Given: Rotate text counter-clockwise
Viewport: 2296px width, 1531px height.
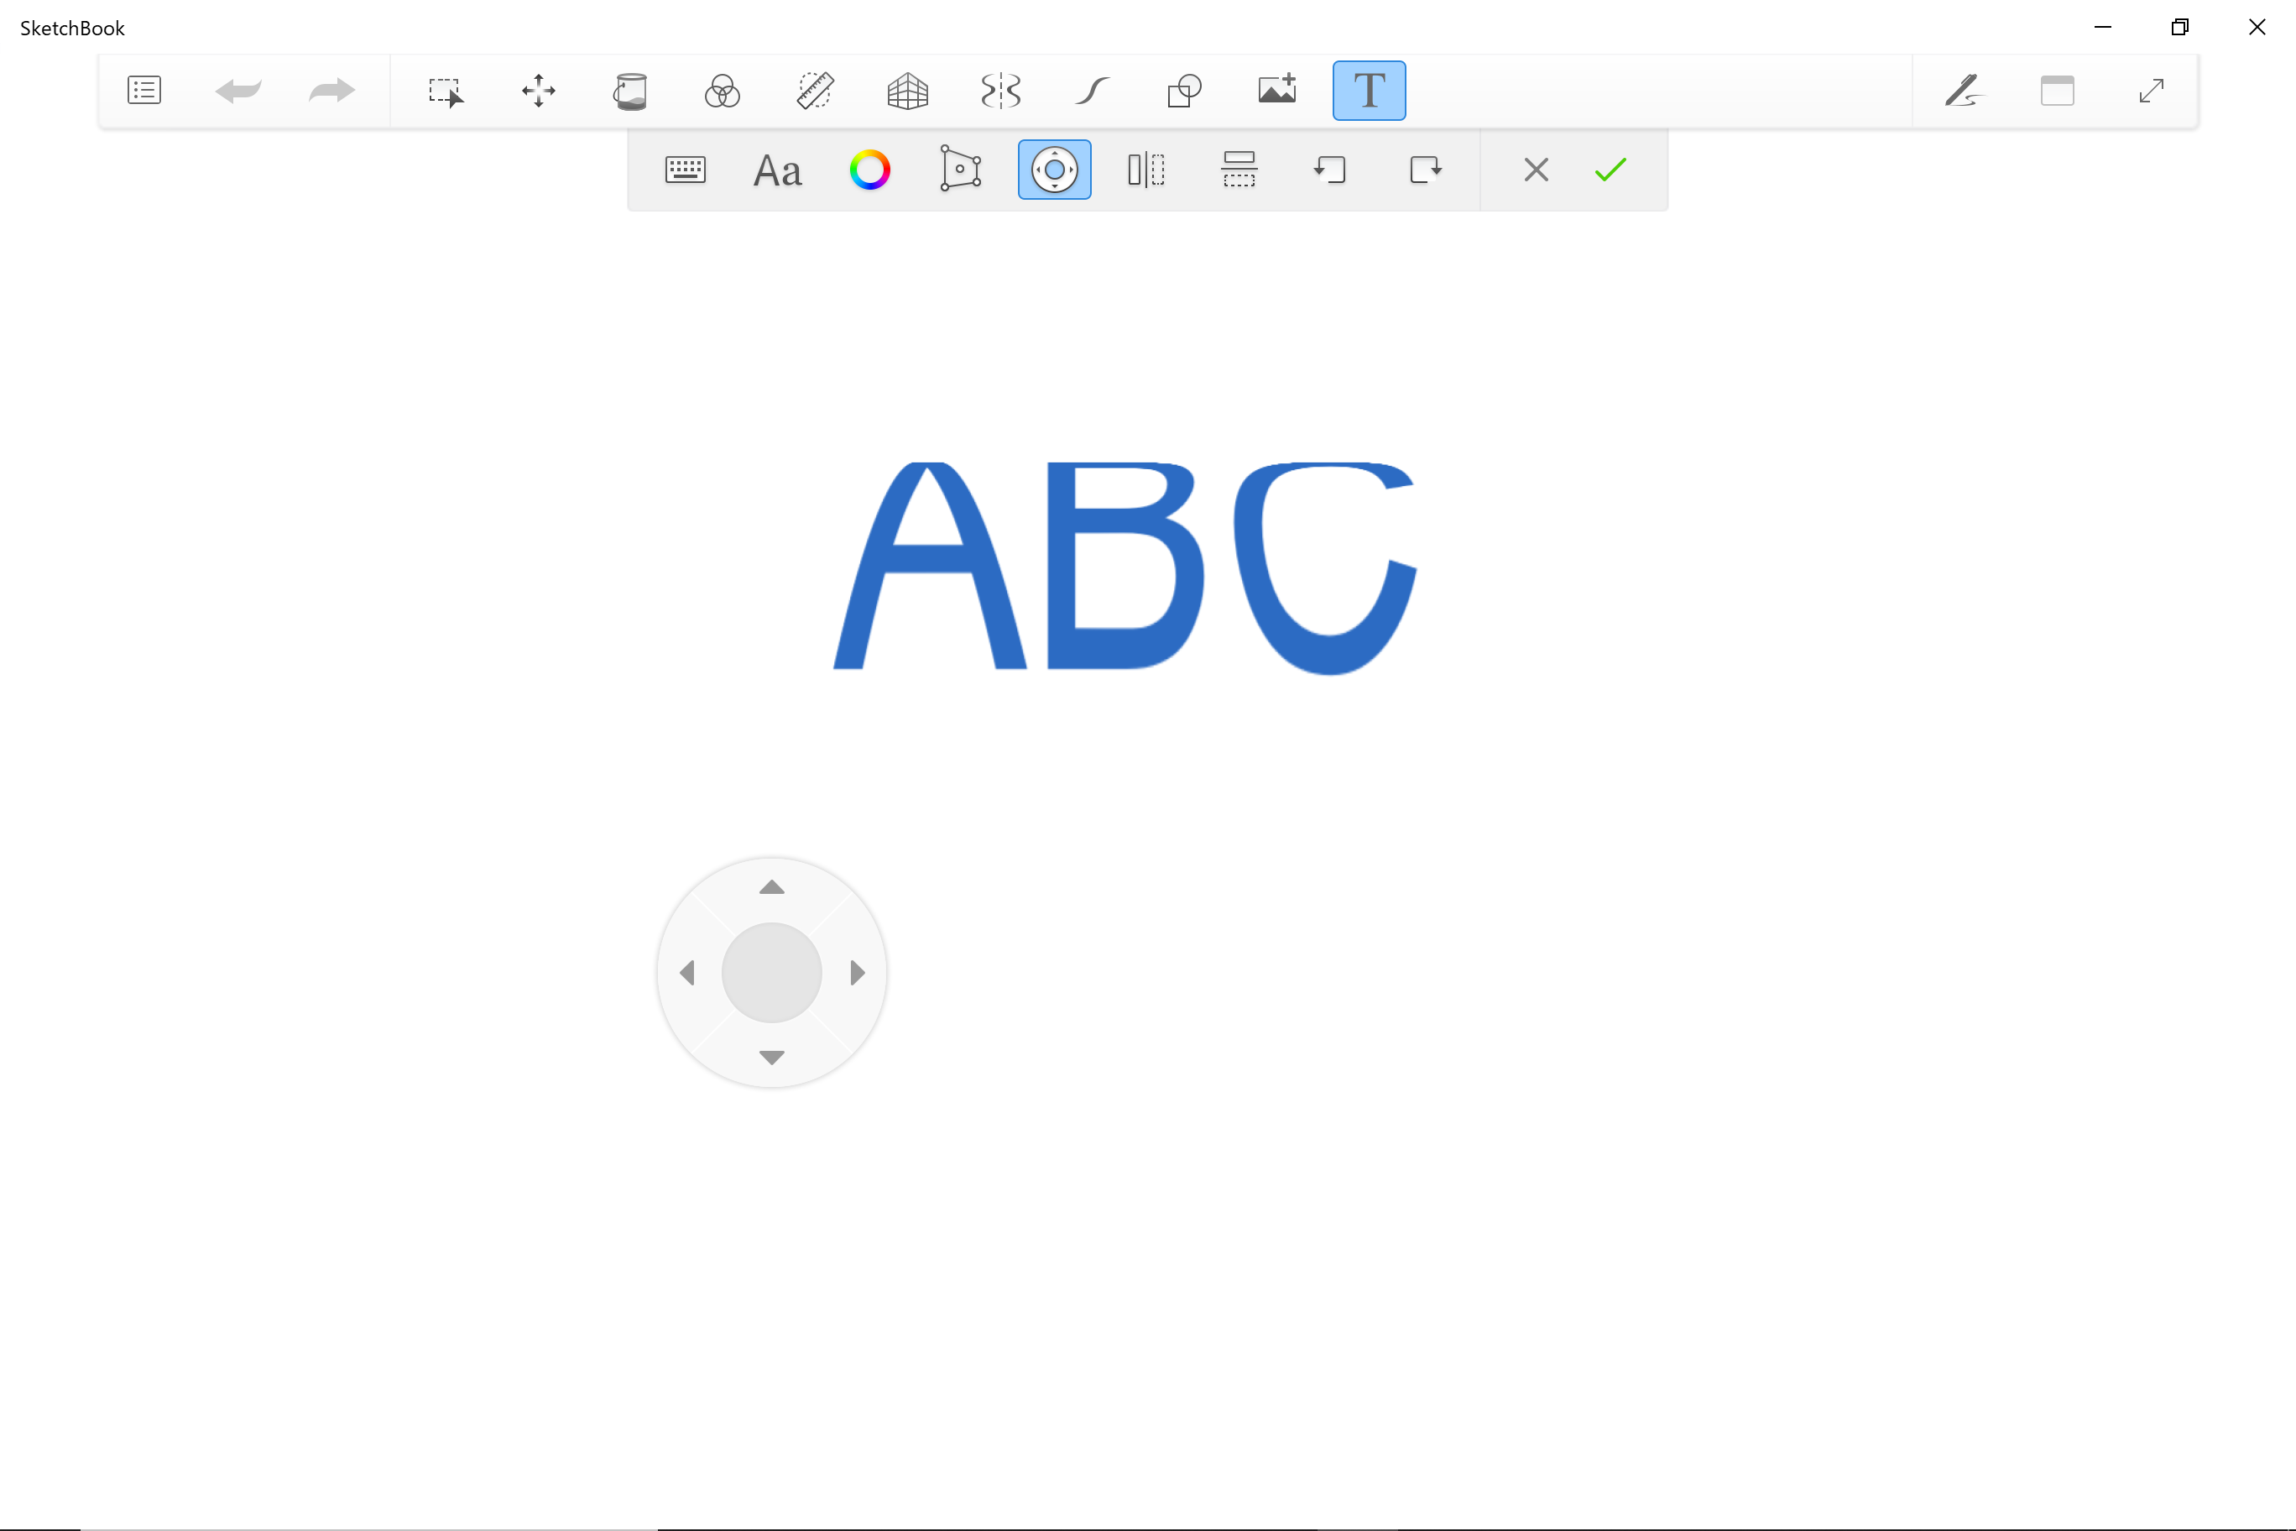Looking at the screenshot, I should 1331,170.
